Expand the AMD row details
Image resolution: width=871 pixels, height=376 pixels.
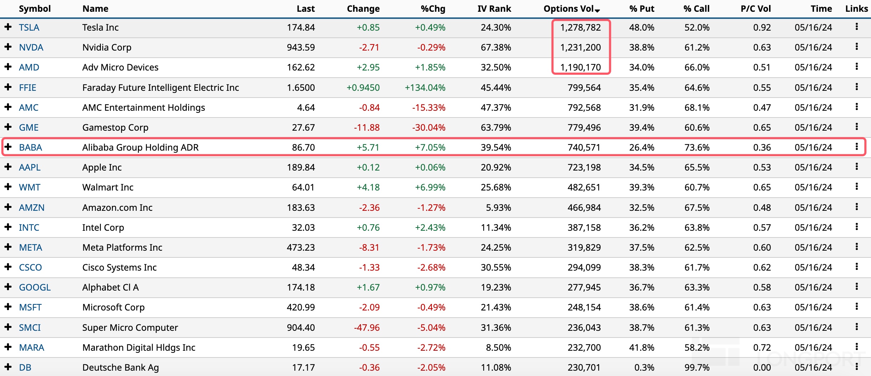coord(8,67)
